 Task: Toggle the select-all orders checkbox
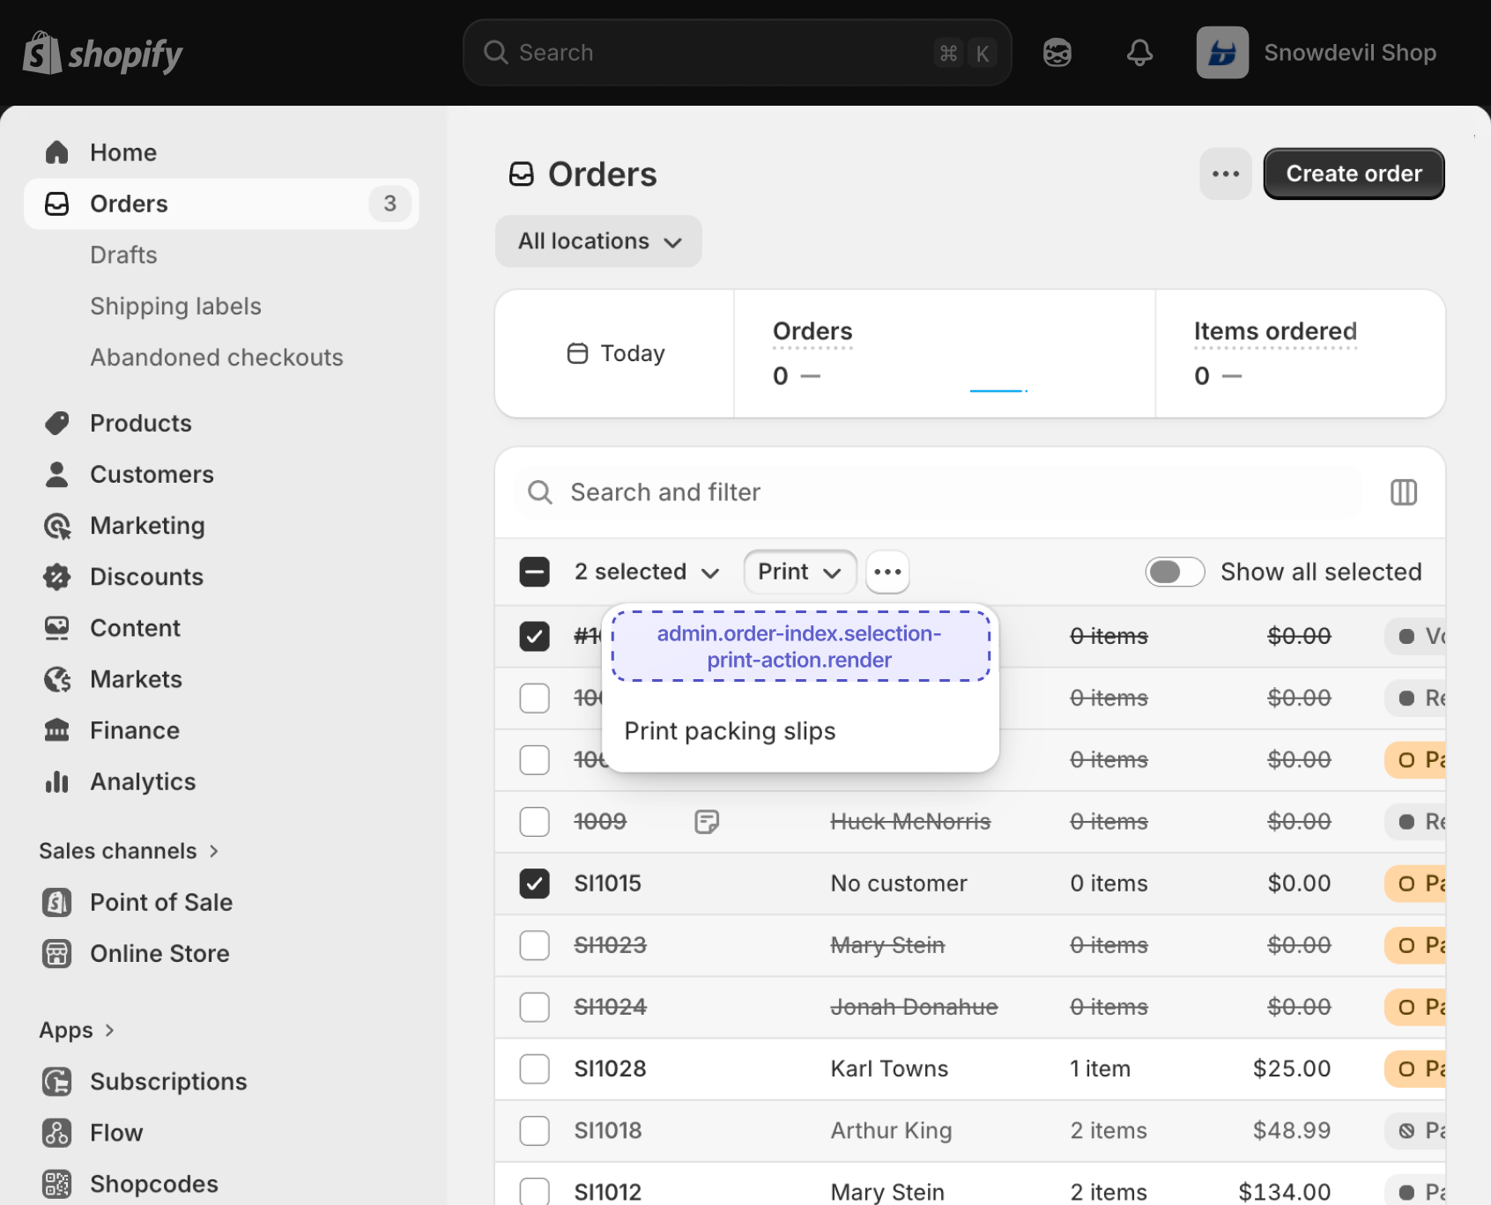pyautogui.click(x=534, y=572)
